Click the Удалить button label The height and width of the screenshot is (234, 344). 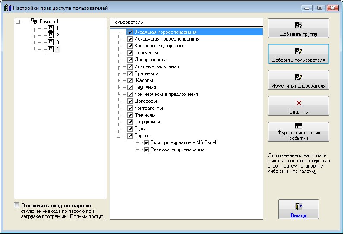click(299, 112)
